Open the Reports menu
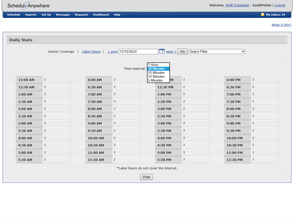The height and width of the screenshot is (220, 294). pyautogui.click(x=31, y=15)
